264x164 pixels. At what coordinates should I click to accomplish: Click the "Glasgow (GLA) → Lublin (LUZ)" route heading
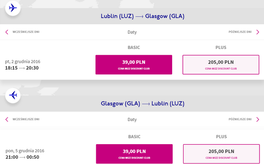(143, 104)
